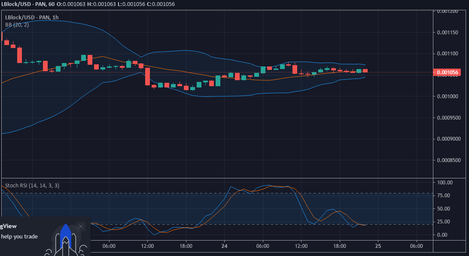
Task: Click the 75.00 Stoch RSI scale label
Action: pos(444,196)
